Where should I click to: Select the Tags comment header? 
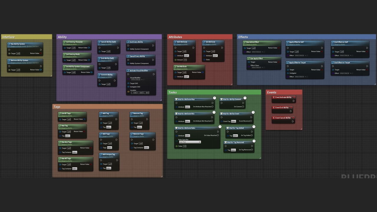click(x=57, y=107)
